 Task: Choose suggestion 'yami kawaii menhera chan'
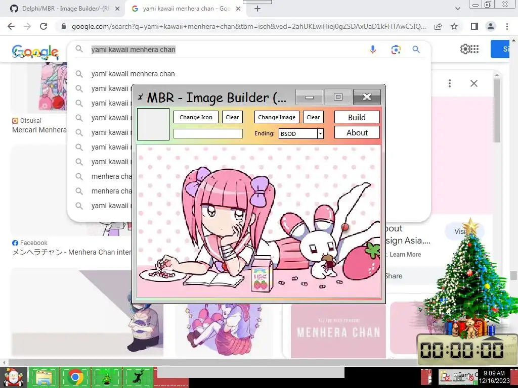133,74
